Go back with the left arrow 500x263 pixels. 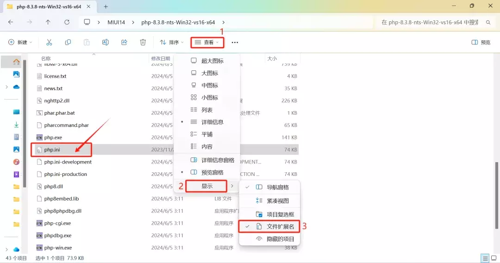click(11, 22)
